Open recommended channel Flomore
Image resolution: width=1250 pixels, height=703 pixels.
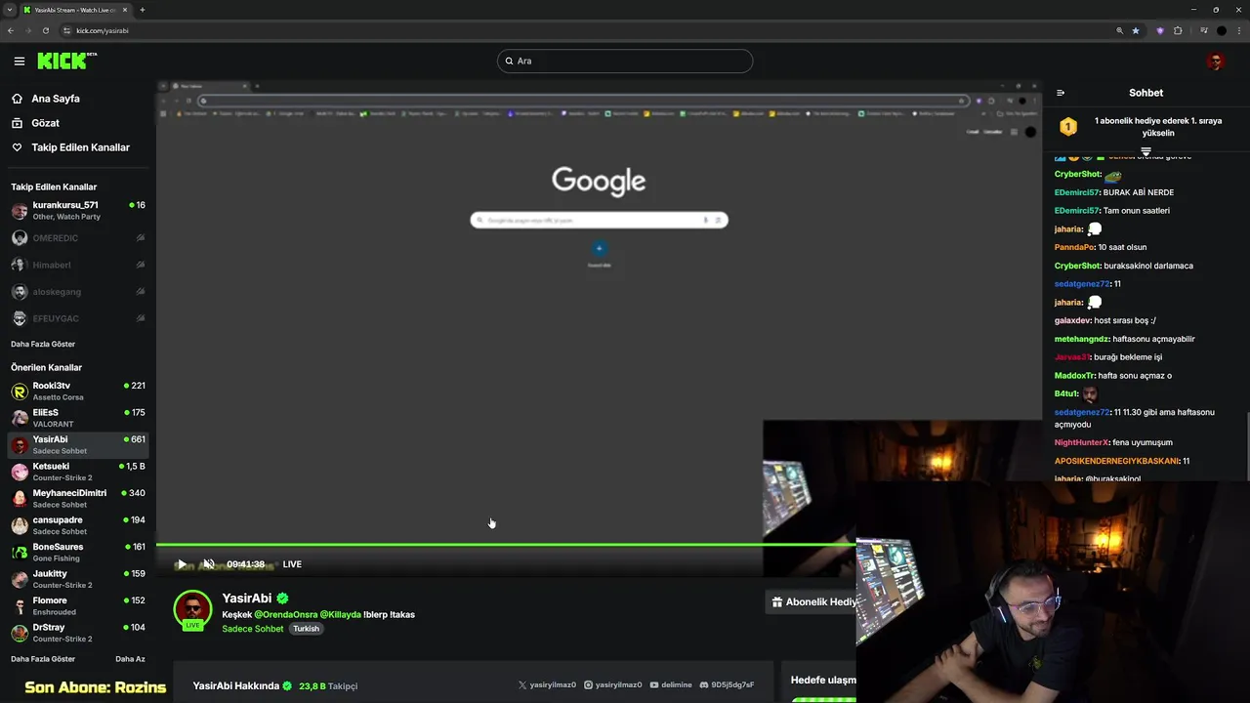[x=78, y=606]
